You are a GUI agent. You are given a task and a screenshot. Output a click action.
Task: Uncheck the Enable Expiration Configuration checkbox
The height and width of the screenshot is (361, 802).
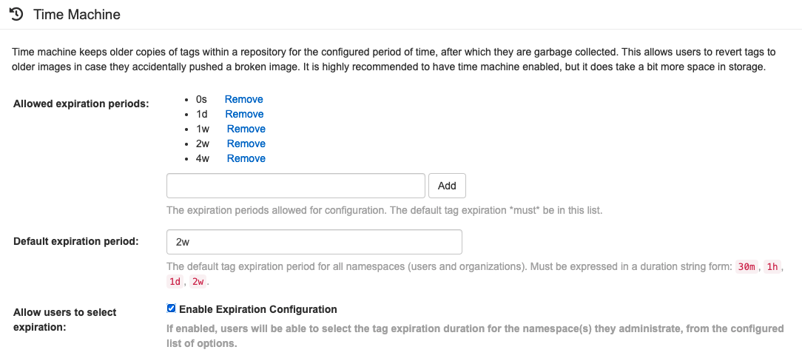coord(172,309)
